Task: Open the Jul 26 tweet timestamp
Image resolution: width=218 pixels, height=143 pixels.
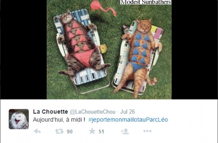Action: click(x=128, y=112)
